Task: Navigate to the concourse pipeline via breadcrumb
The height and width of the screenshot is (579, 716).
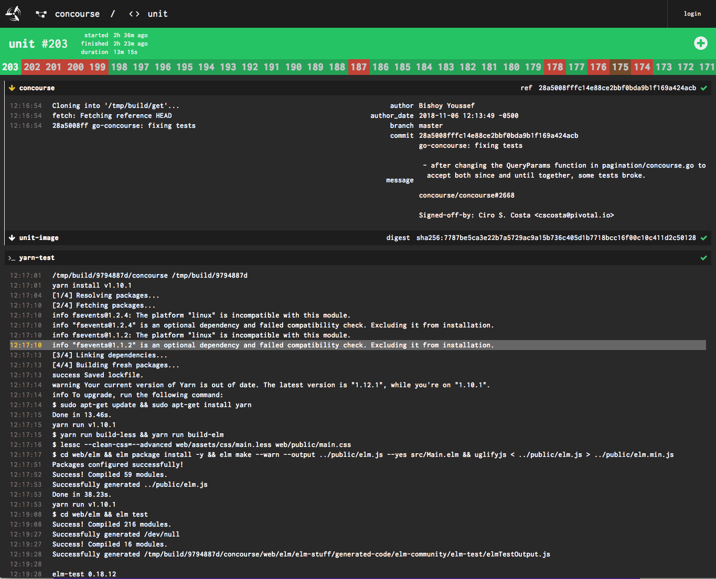Action: click(x=77, y=14)
